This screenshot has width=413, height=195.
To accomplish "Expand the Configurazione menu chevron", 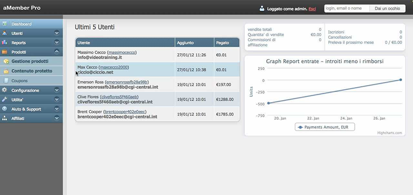I will tap(57, 90).
